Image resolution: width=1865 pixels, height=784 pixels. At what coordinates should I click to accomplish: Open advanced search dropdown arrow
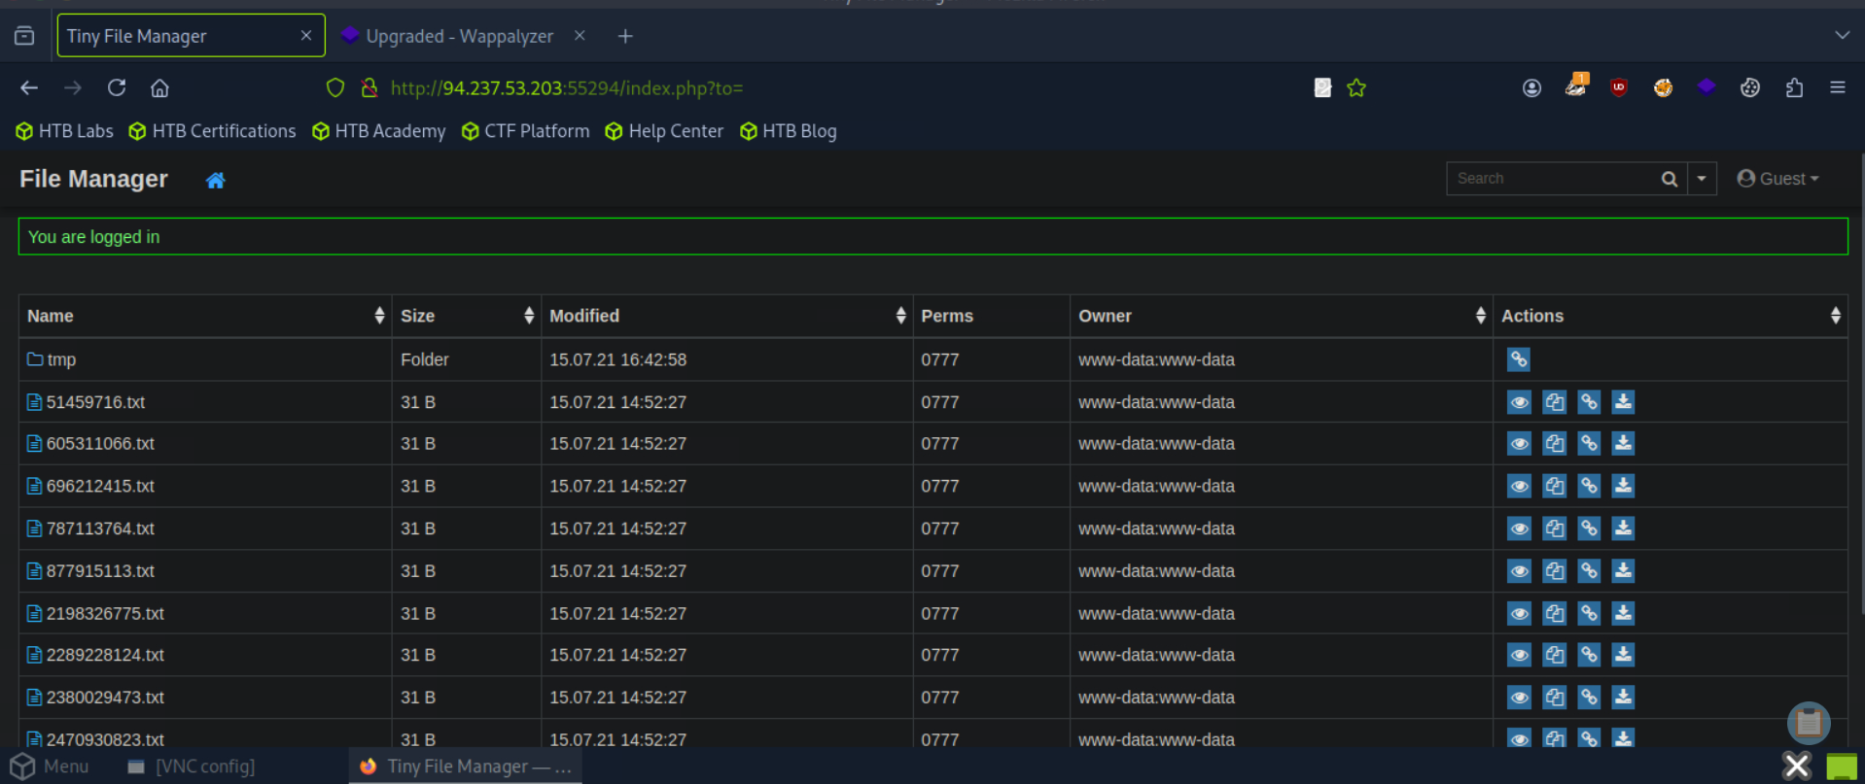pyautogui.click(x=1702, y=179)
